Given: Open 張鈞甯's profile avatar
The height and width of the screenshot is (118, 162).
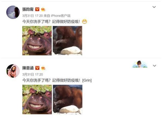Looking at the screenshot, I should tap(13, 12).
